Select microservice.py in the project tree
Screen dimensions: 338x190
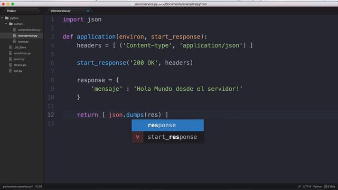[x=27, y=36]
